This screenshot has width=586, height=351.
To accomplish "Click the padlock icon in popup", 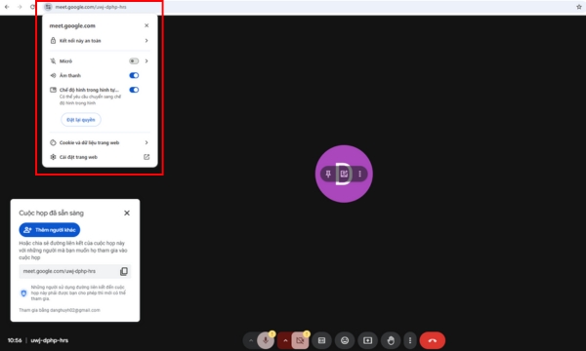I will 53,41.
